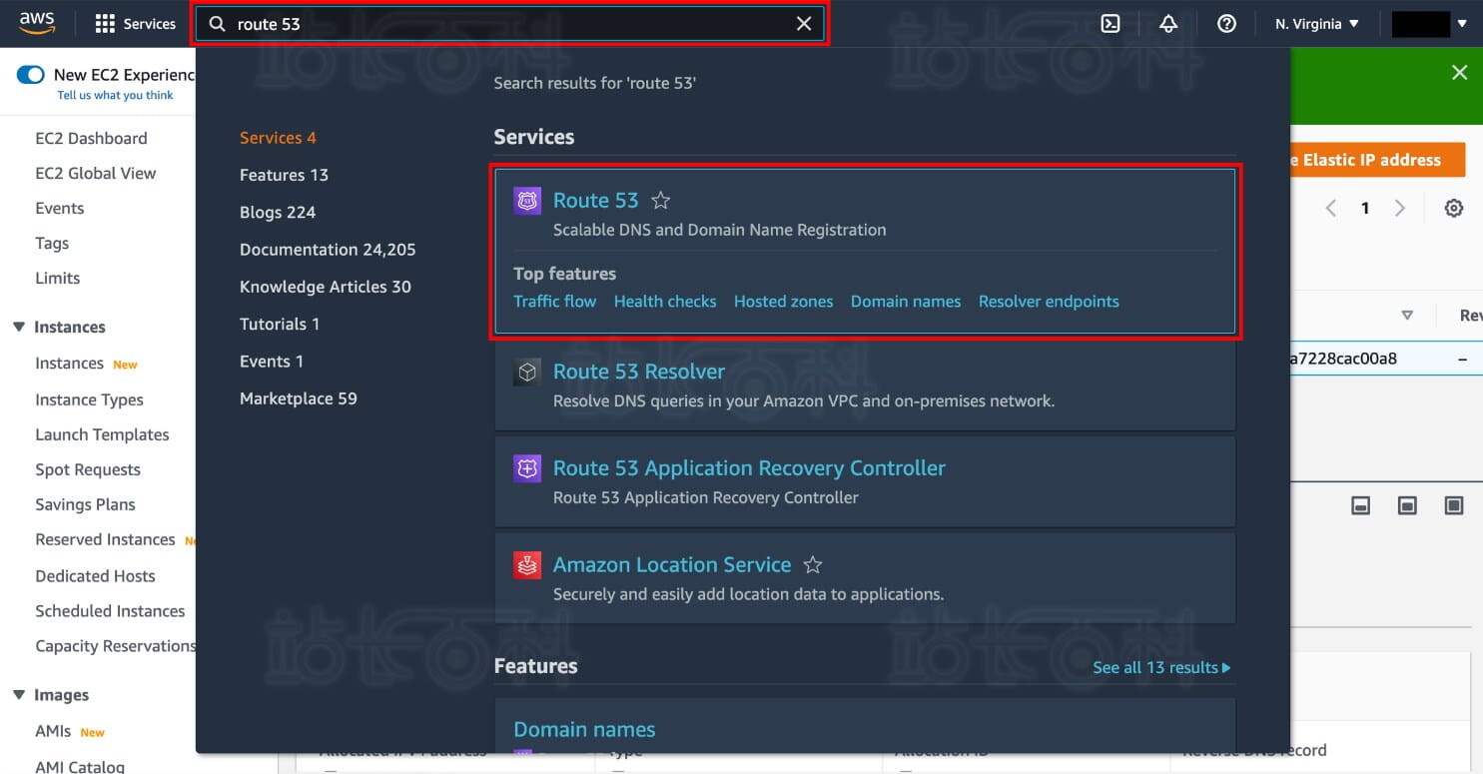The width and height of the screenshot is (1483, 774).
Task: Open EC2 Dashboard in the sidebar
Action: [x=91, y=138]
